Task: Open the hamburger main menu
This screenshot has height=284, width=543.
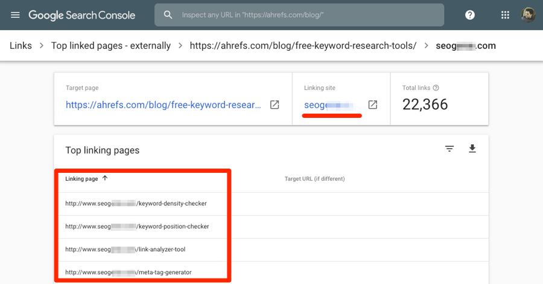Action: pyautogui.click(x=15, y=15)
